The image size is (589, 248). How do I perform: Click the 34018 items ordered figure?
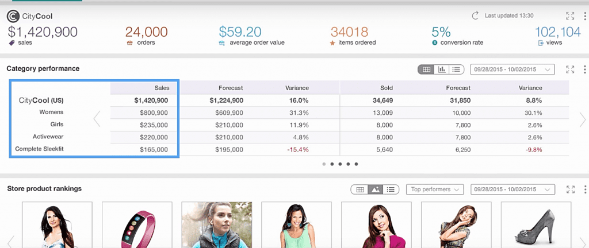point(349,32)
